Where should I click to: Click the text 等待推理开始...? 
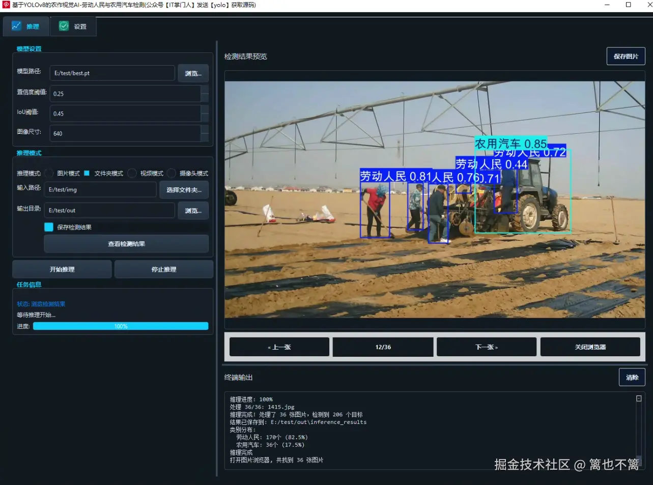[36, 315]
